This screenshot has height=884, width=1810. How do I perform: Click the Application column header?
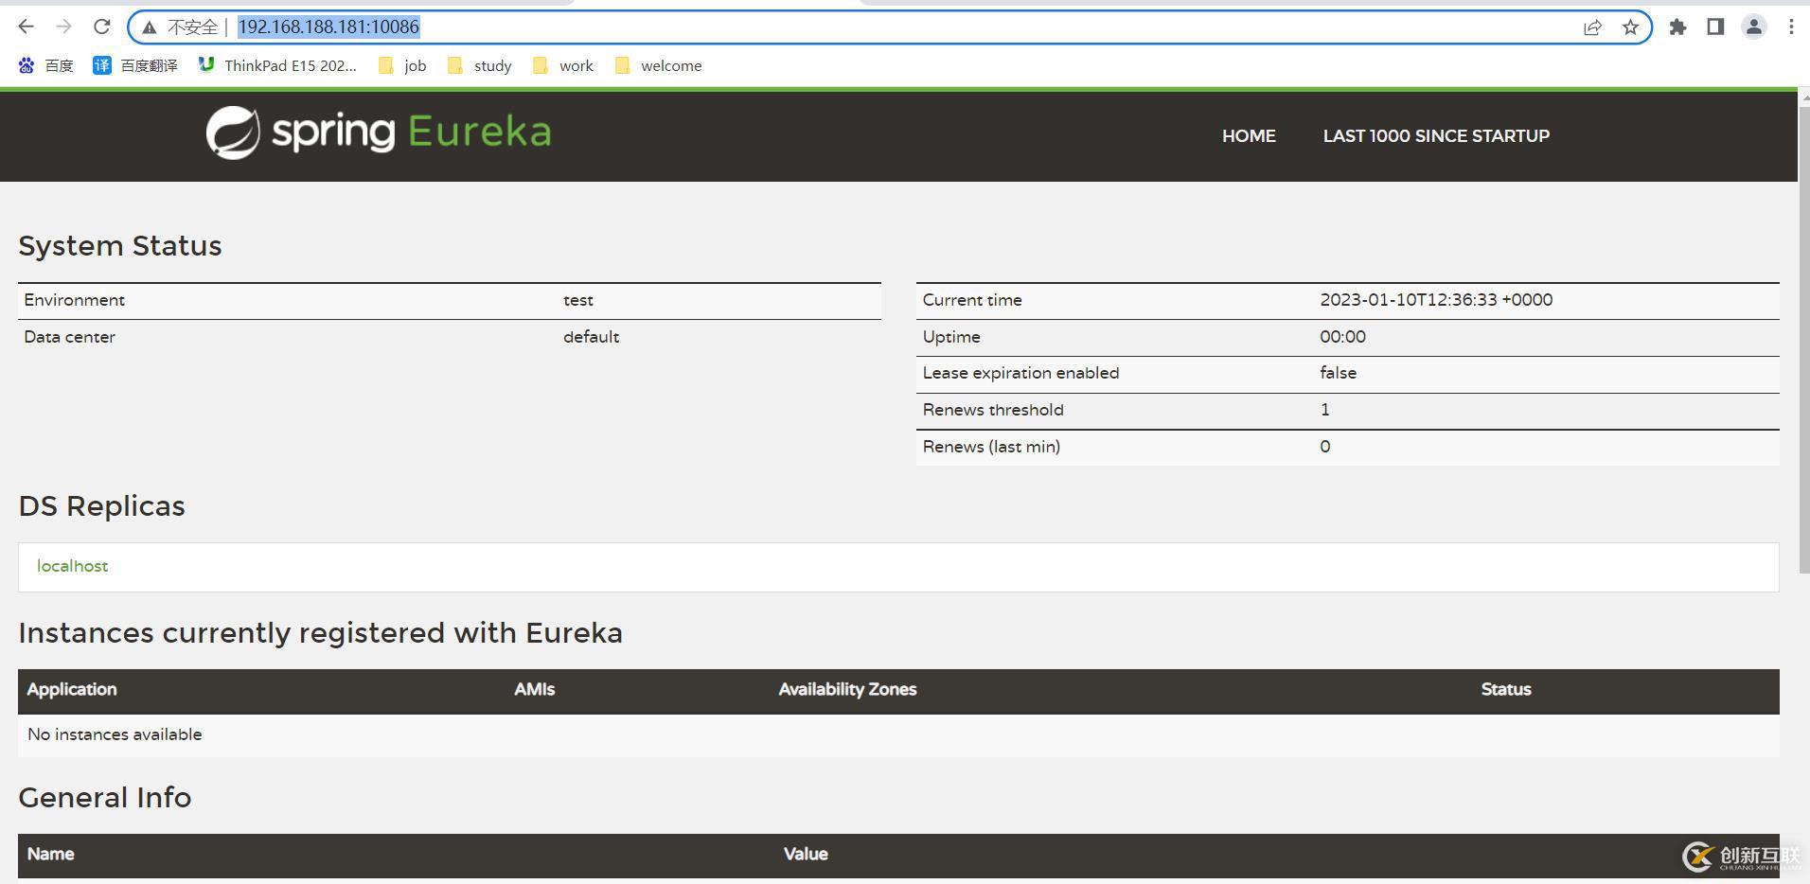(x=72, y=689)
